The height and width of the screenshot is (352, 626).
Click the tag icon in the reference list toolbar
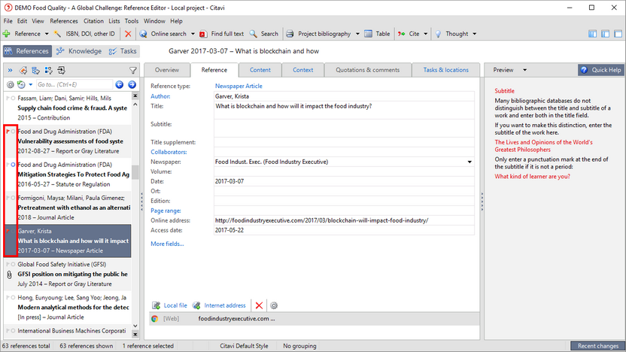click(x=23, y=70)
